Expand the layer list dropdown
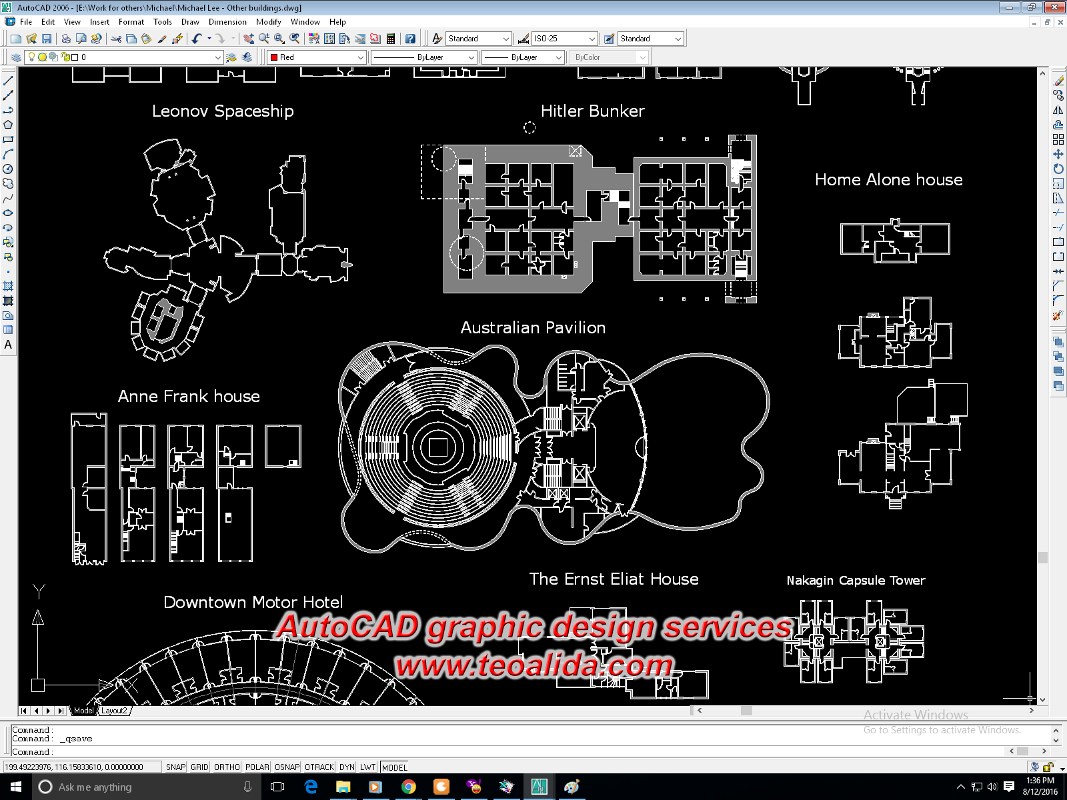Screen dimensions: 1067x800 click(217, 57)
